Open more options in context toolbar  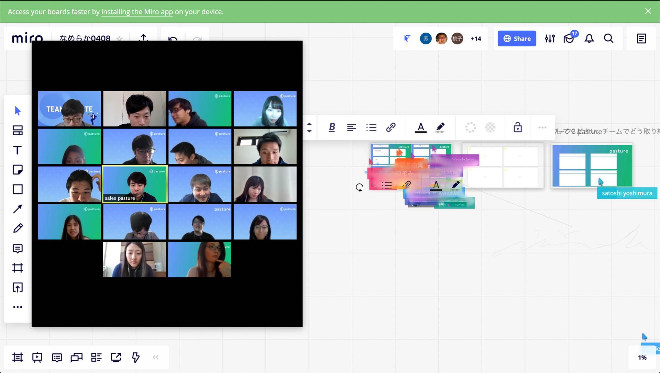(542, 127)
